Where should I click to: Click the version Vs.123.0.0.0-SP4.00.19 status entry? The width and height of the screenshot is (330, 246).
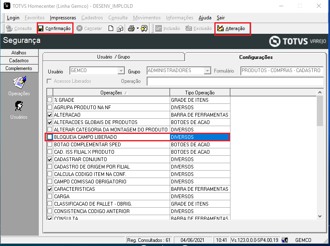pyautogui.click(x=255, y=240)
